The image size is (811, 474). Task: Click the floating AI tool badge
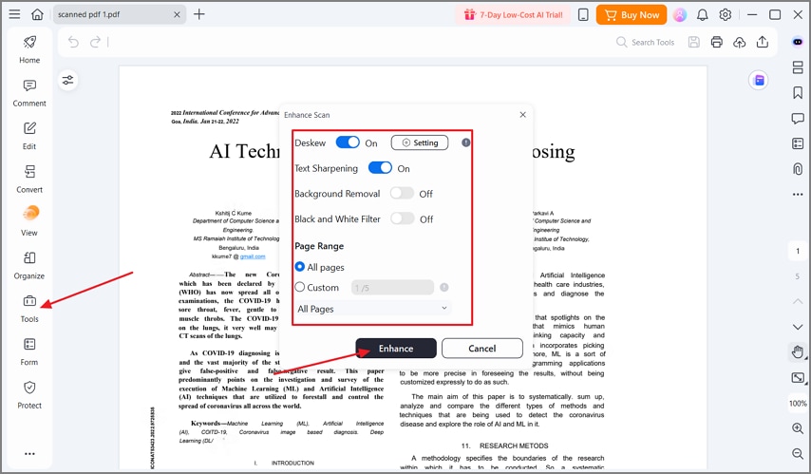coord(759,80)
